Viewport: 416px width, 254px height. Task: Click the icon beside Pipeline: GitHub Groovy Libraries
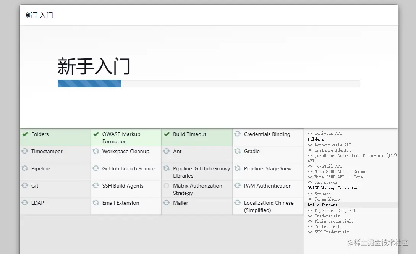pyautogui.click(x=166, y=168)
